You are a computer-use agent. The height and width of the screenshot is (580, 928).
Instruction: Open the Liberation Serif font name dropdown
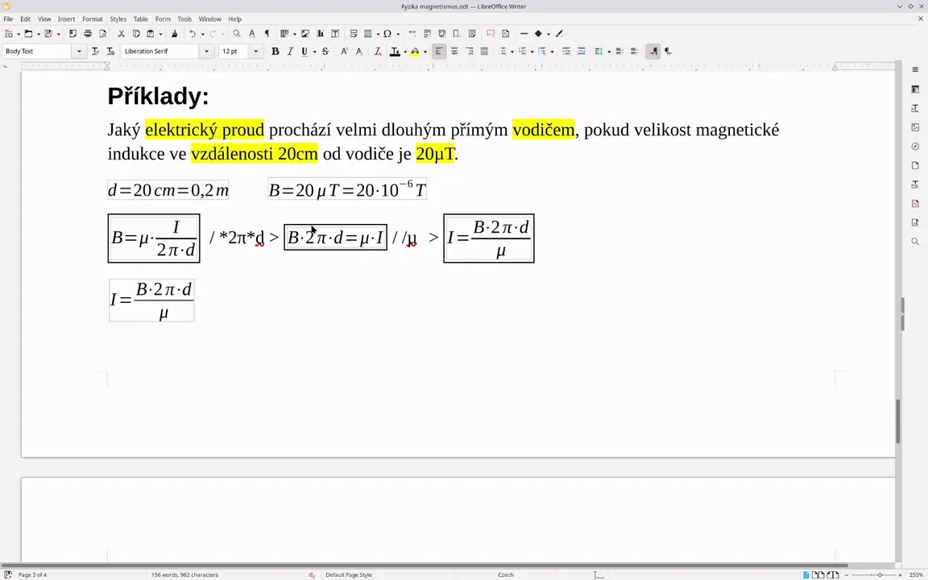click(206, 52)
